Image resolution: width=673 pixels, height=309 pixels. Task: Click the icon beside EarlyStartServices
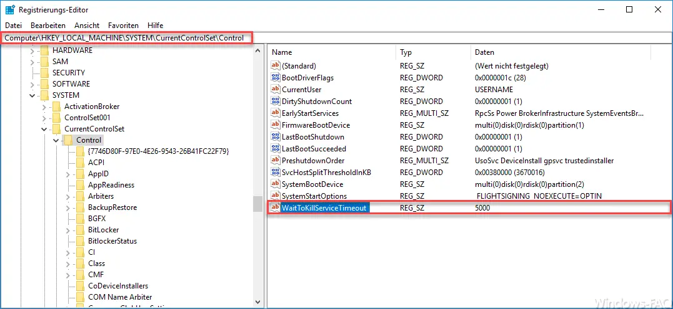coord(276,113)
